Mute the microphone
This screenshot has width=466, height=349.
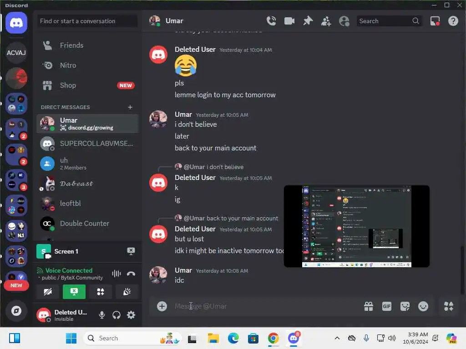tap(101, 315)
